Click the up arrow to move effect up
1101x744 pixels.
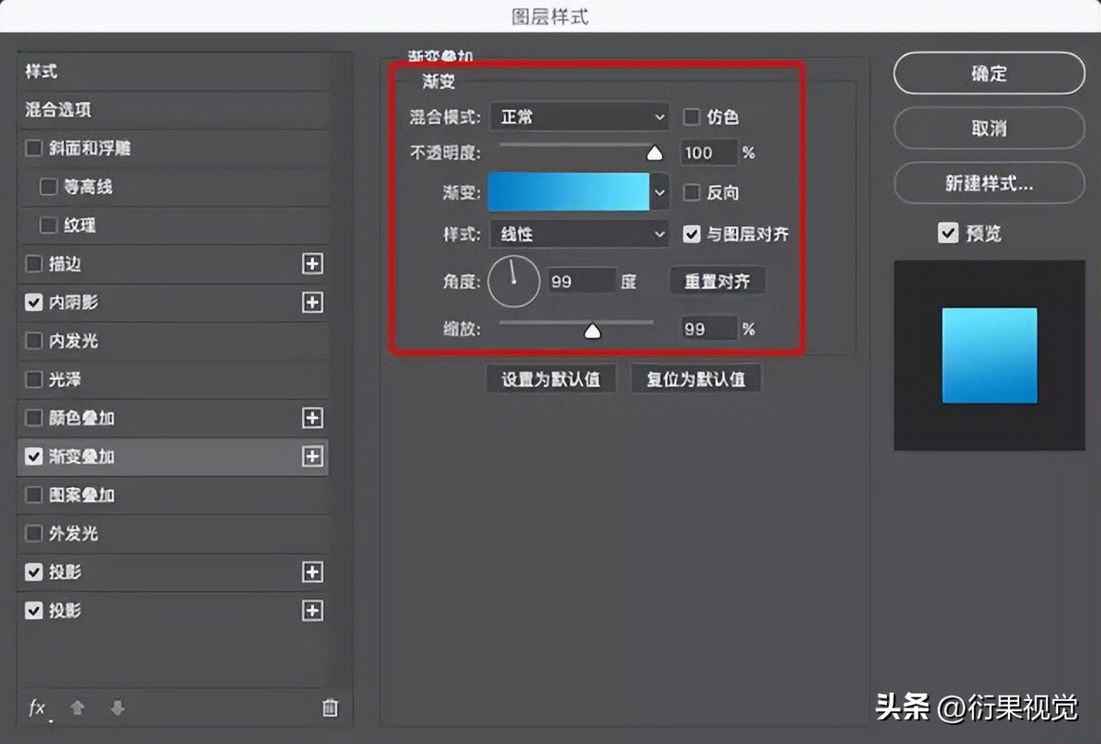tap(77, 708)
